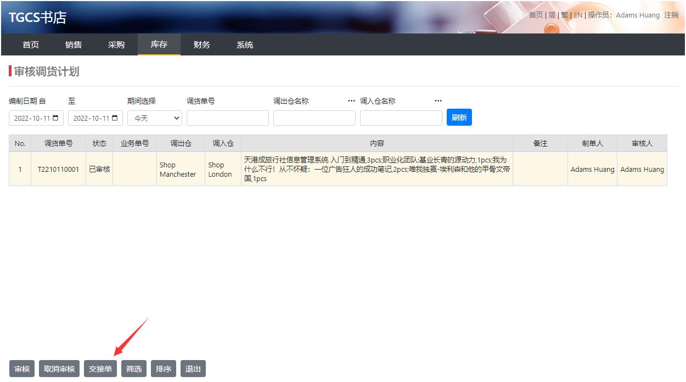Click the 排序 sort button
Screen dimensions: 686x382
click(x=164, y=369)
